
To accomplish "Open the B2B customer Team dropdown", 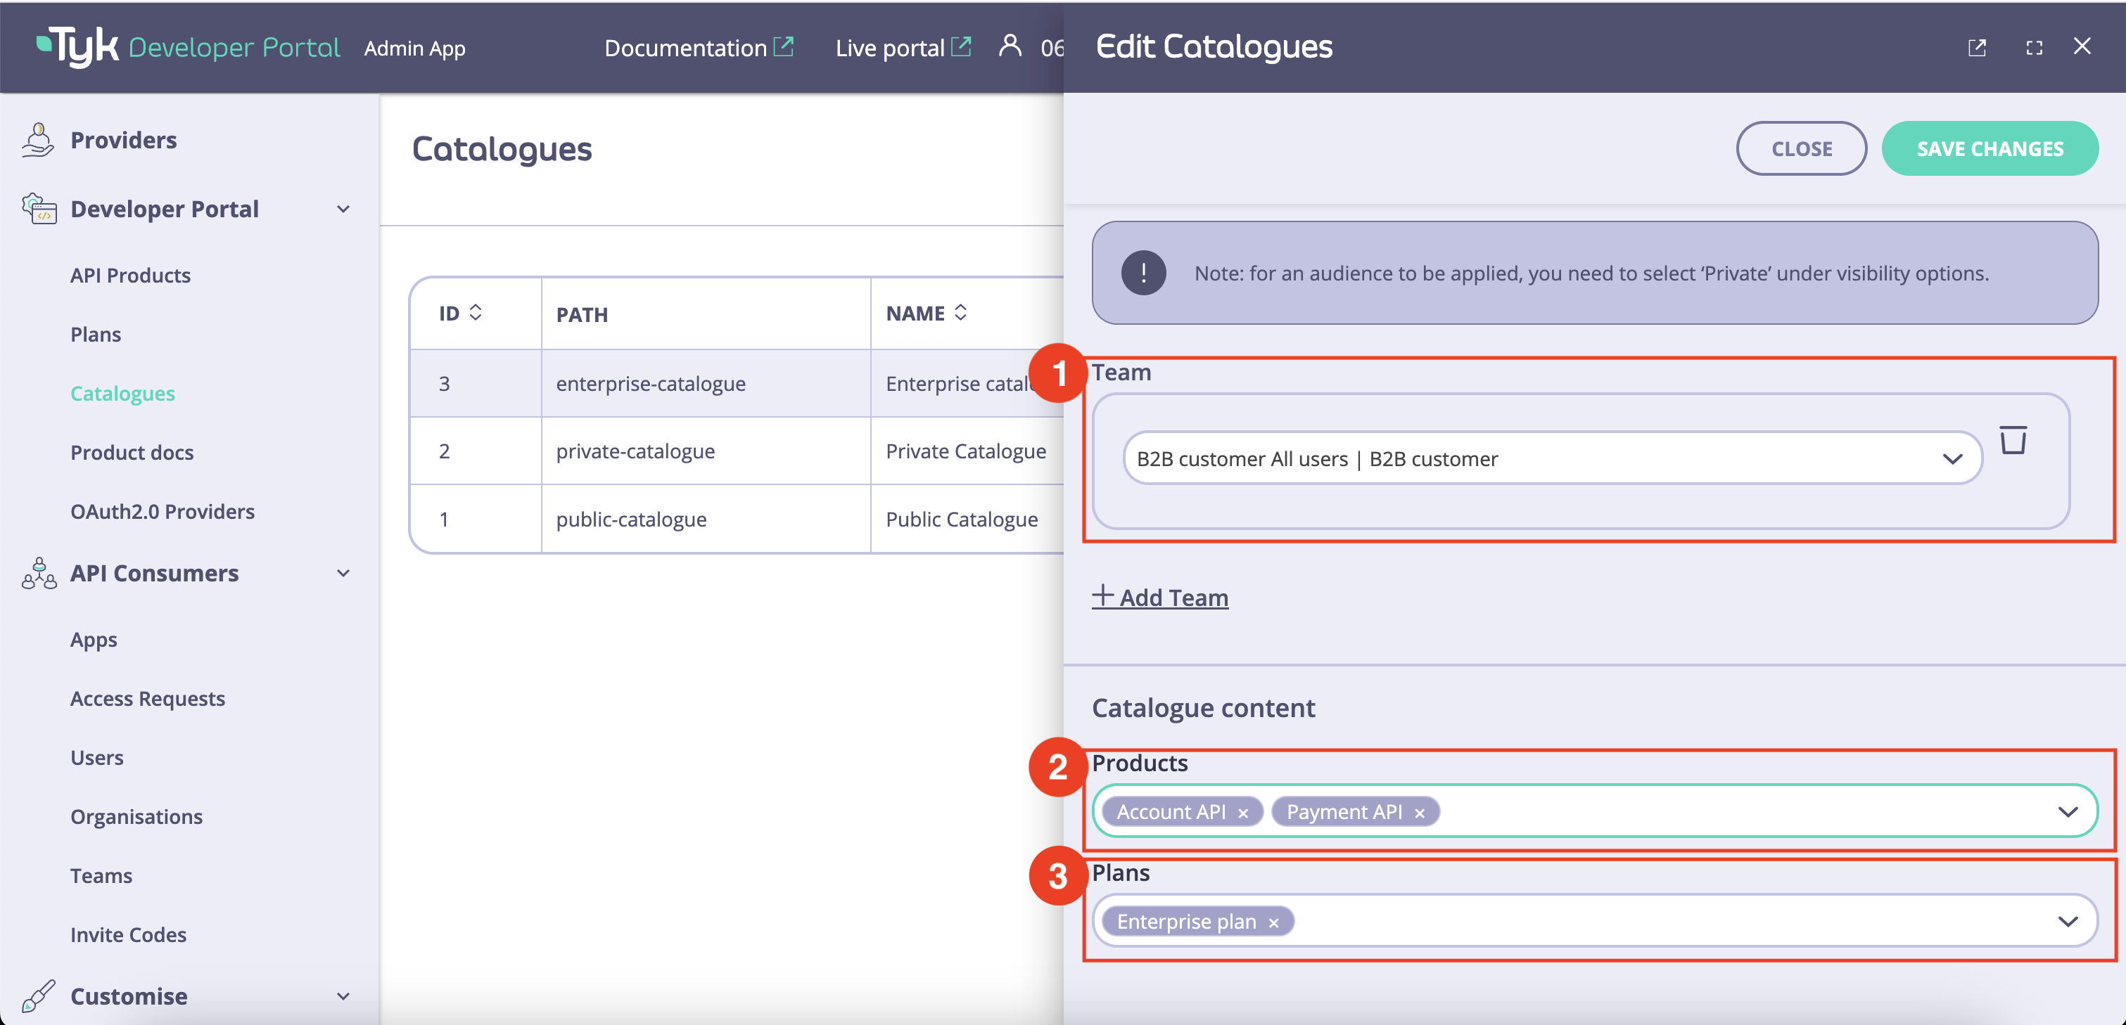I will pos(1953,458).
